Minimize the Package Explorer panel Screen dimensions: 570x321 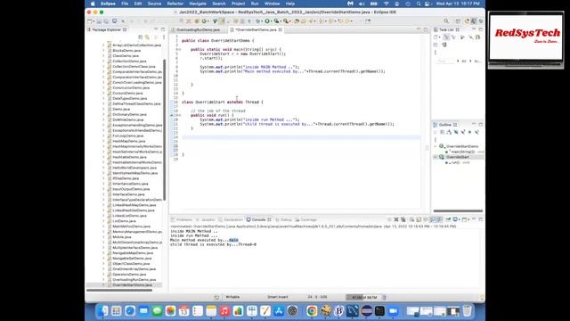click(156, 29)
